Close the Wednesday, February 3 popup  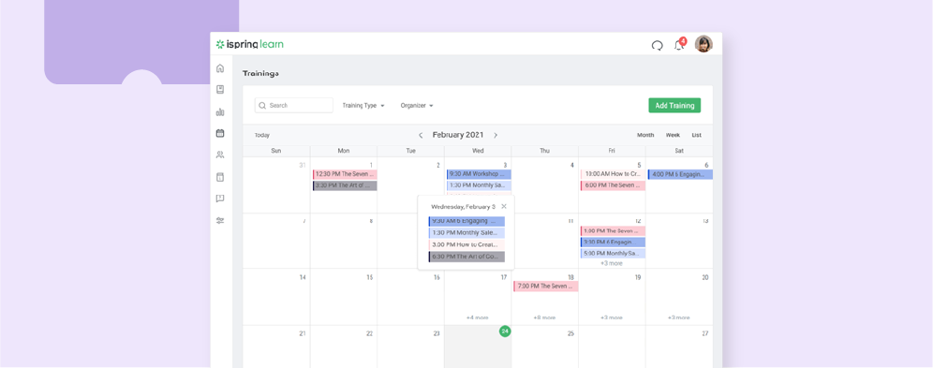[x=504, y=206]
